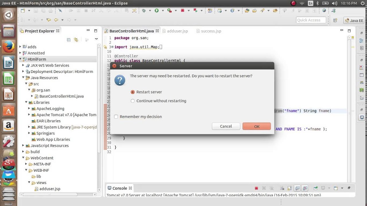367x206 pixels.
Task: Click the Ubuntu Dash home icon
Action: pos(8,15)
